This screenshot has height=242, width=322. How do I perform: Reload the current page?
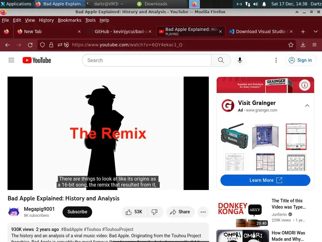pyautogui.click(x=30, y=45)
